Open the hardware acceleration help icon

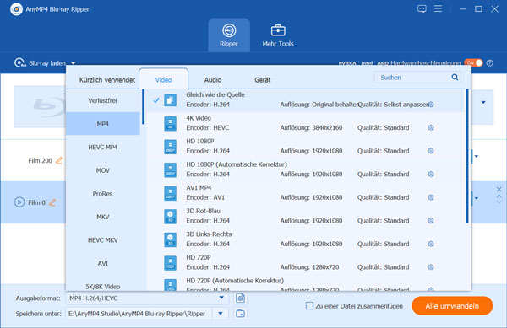click(490, 63)
